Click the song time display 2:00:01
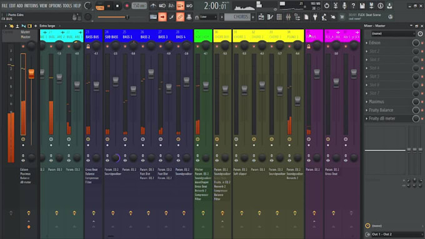The height and width of the screenshot is (239, 425). tap(216, 6)
